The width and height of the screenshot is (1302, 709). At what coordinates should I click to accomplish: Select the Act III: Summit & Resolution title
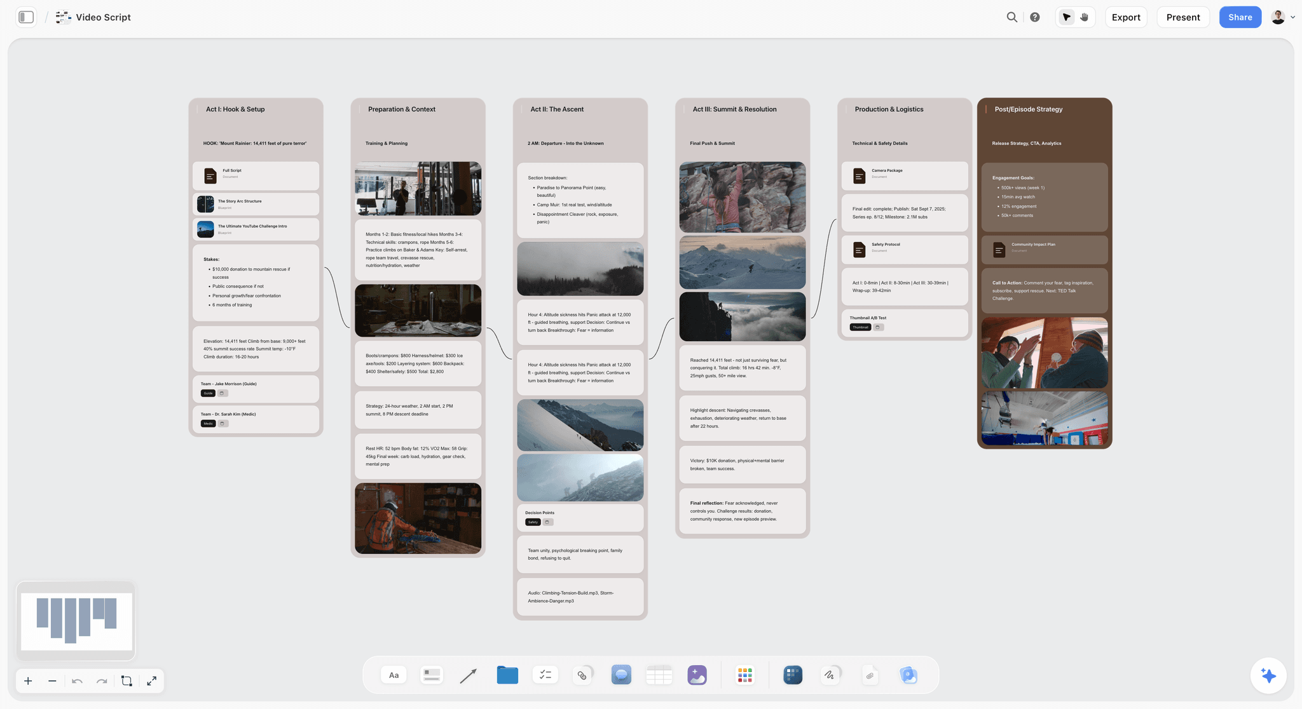click(x=734, y=109)
